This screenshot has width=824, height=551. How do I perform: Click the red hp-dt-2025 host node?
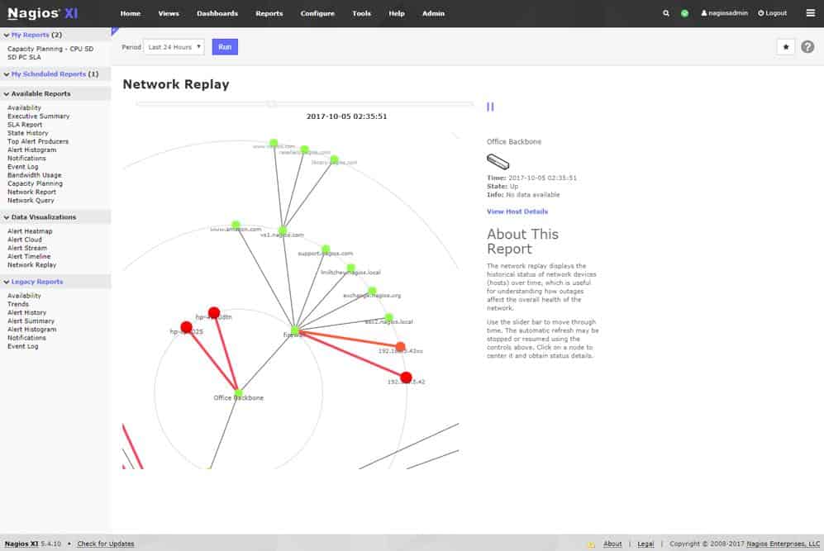(x=186, y=327)
